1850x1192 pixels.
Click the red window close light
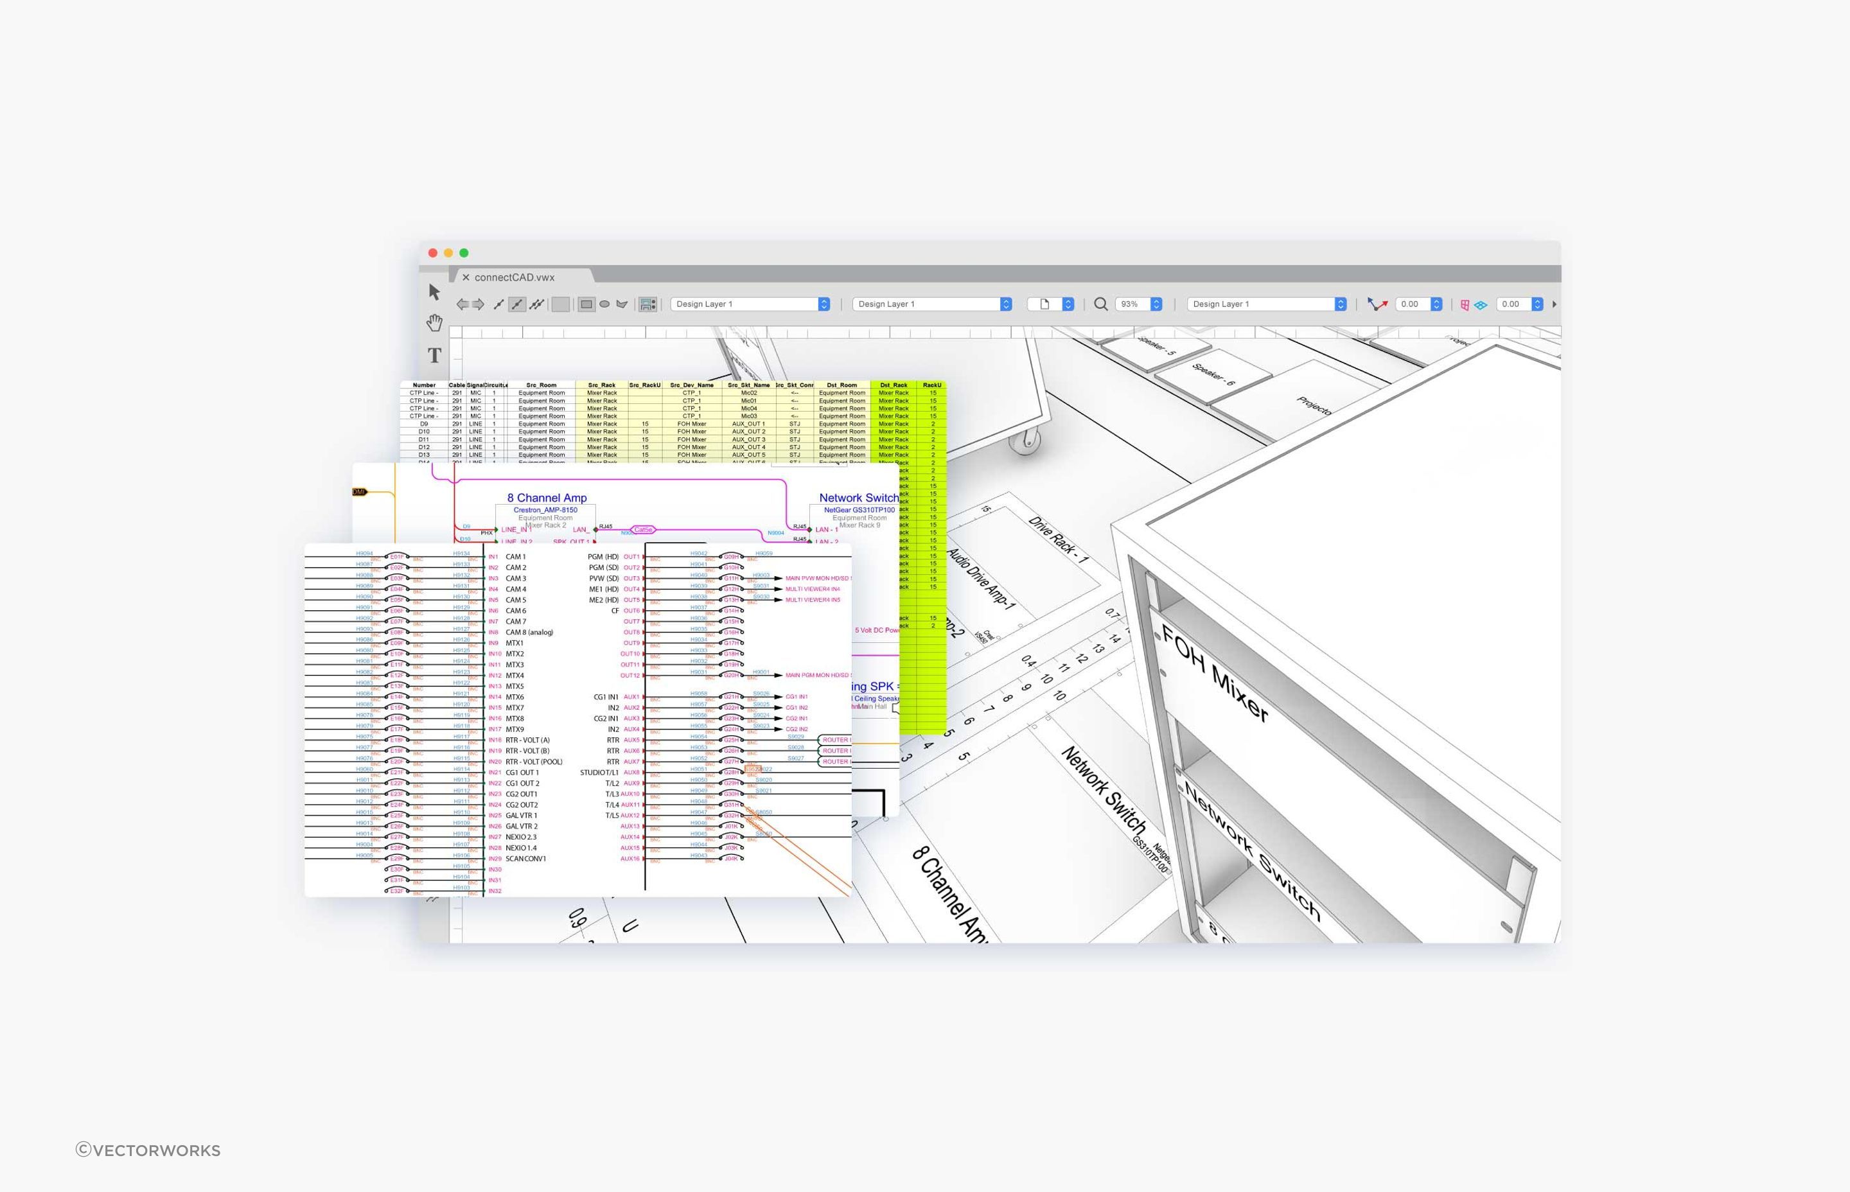(x=433, y=253)
